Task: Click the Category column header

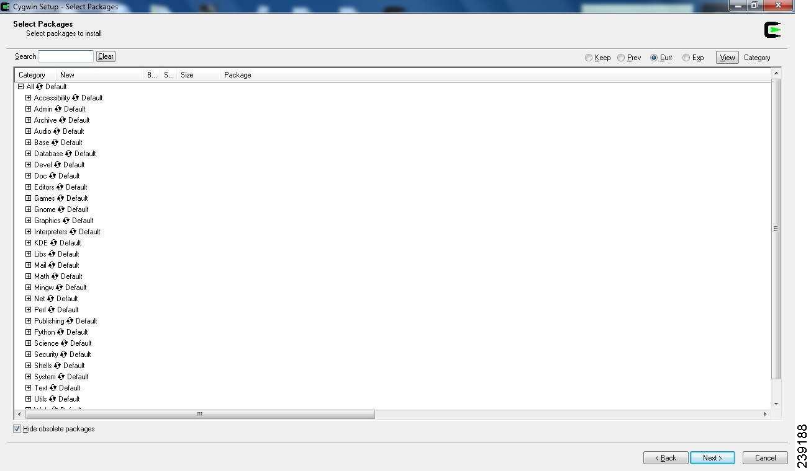Action: click(35, 75)
